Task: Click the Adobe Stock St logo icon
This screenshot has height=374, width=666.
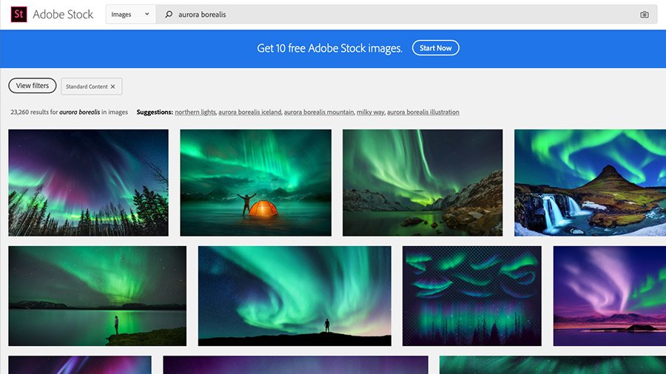Action: coord(19,14)
